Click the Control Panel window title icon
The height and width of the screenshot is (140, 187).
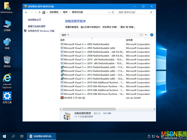[x=25, y=6]
